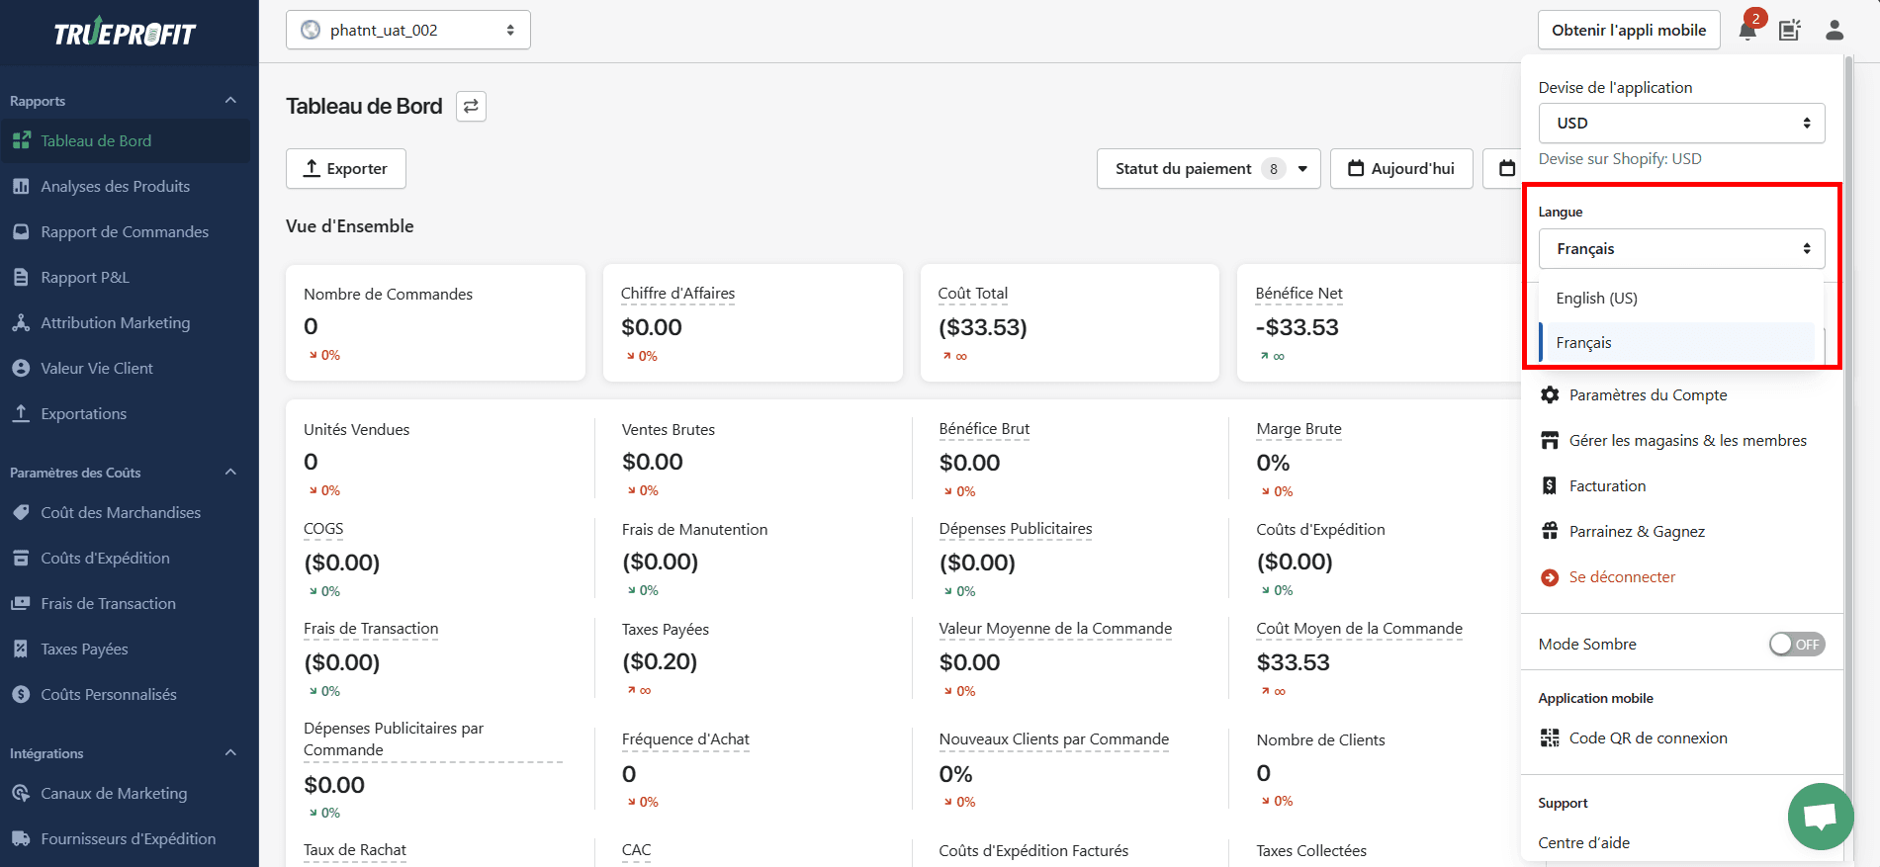Select Attribution Marketing in the sidebar
Viewport: 1880px width, 867px height.
click(115, 322)
